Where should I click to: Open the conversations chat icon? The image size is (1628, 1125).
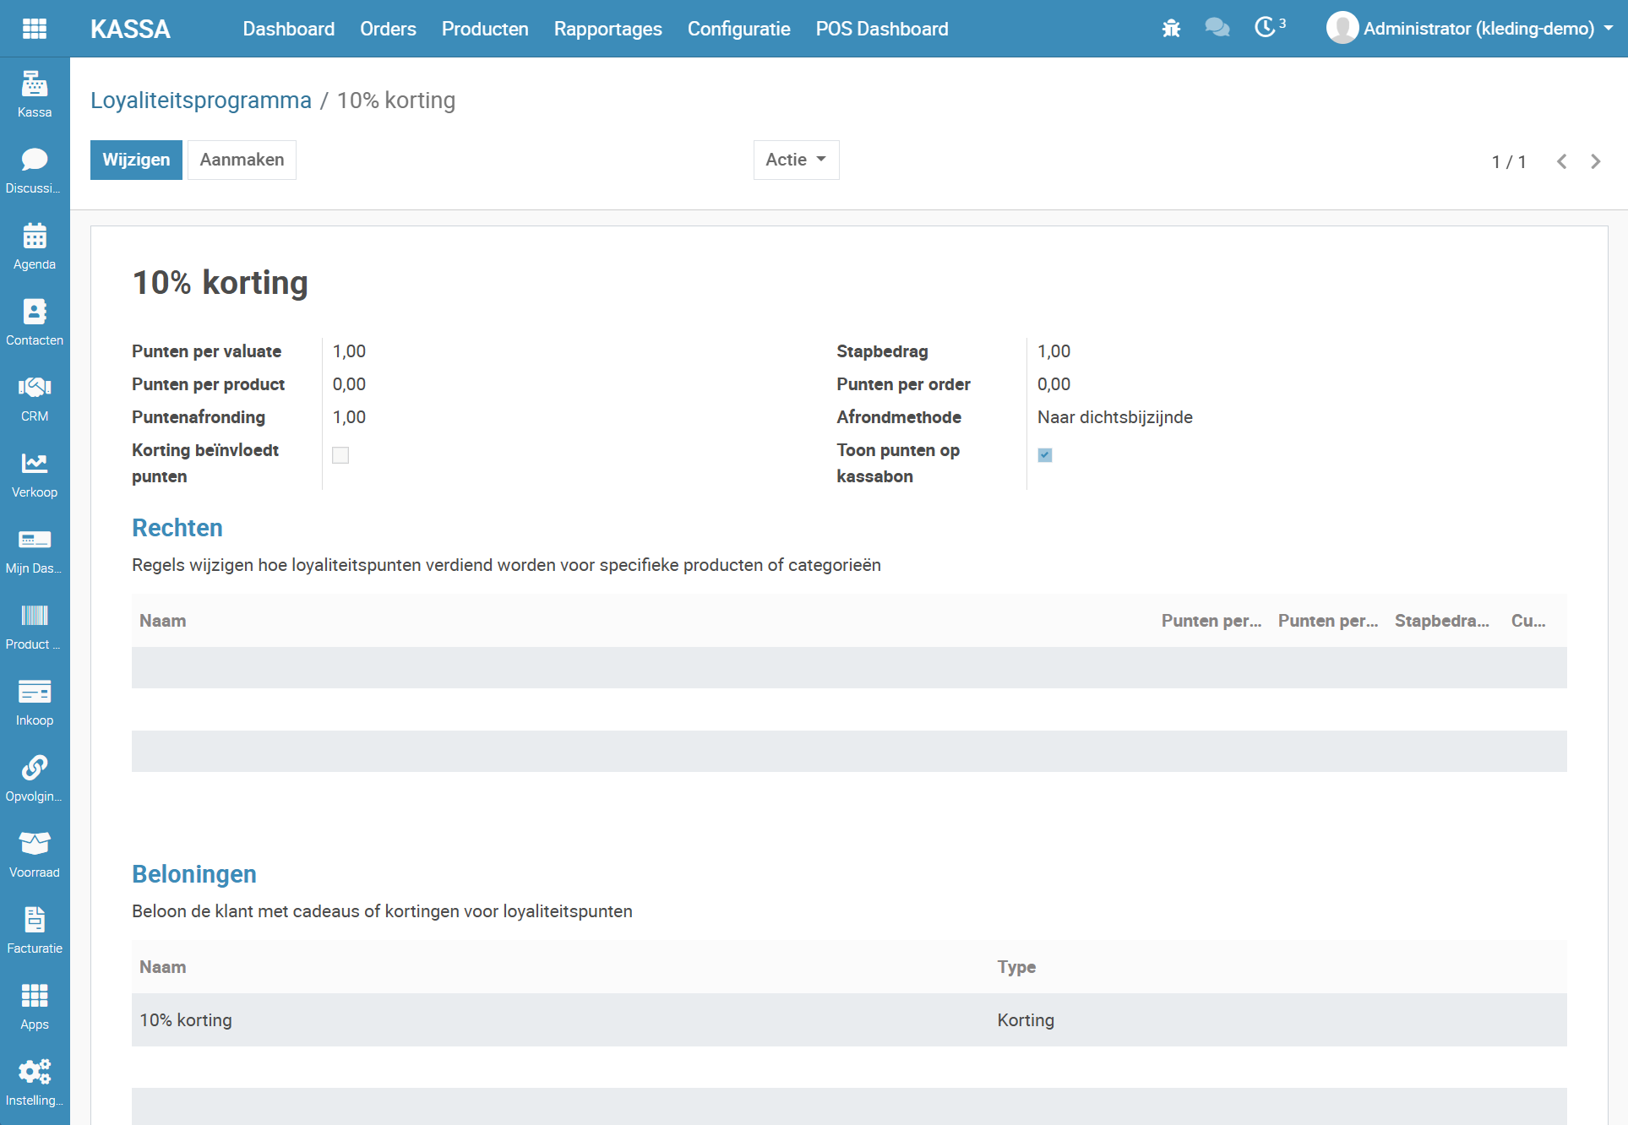(x=1217, y=29)
